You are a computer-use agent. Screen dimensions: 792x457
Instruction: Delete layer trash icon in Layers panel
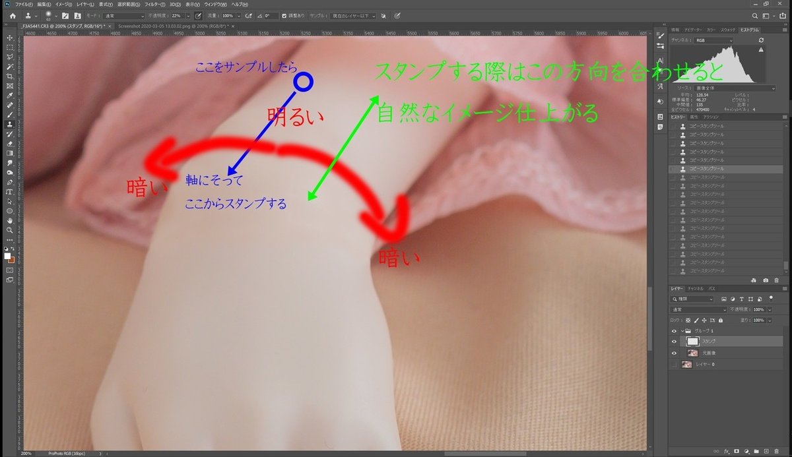click(x=778, y=452)
